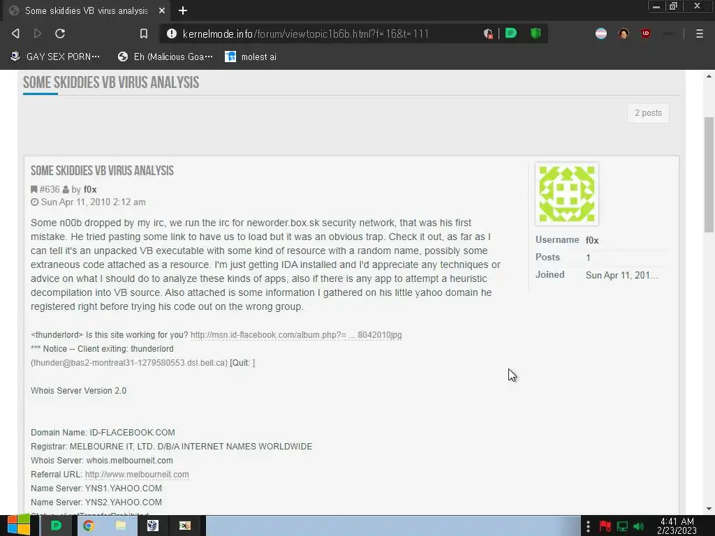The height and width of the screenshot is (536, 715).
Task: Click the forward navigation arrow
Action: [38, 33]
